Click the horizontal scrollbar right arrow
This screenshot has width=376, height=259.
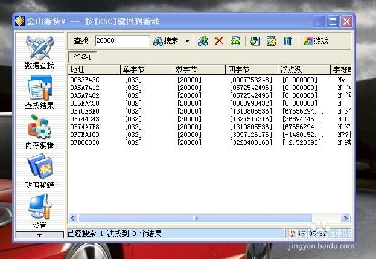click(345, 218)
